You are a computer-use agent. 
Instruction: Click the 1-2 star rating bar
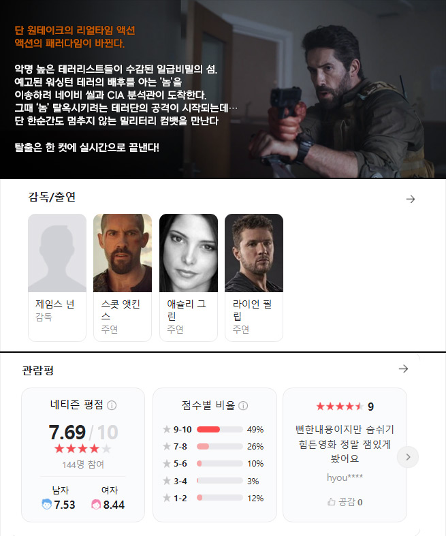(220, 498)
